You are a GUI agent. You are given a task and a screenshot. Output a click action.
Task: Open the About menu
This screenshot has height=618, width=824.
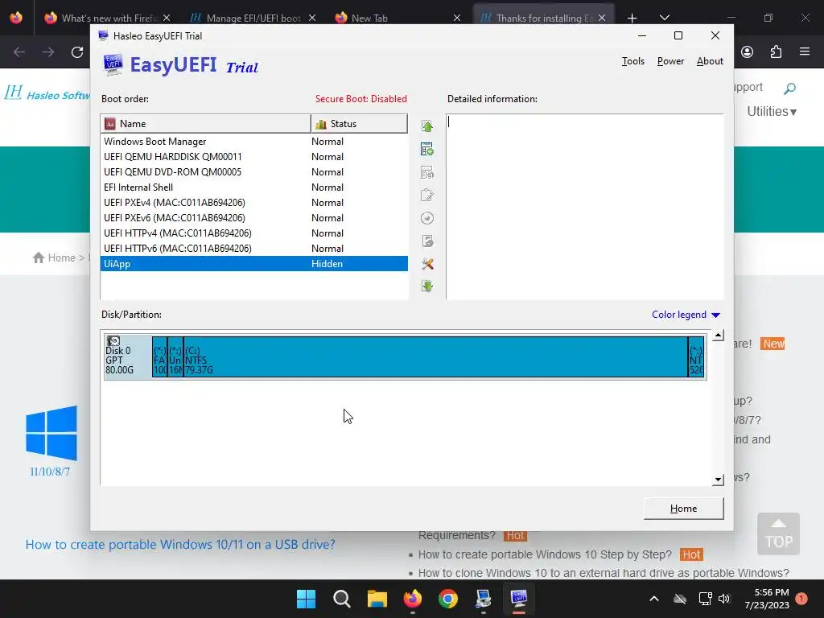point(710,61)
